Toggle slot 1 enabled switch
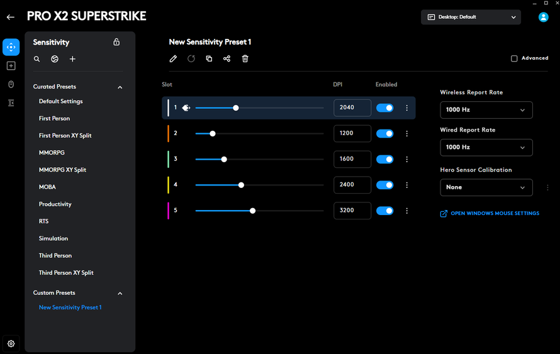Viewport: 560px width, 354px height. click(384, 108)
